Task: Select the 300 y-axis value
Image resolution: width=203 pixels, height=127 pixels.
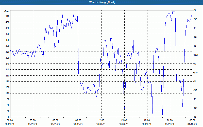Action: click(7, 58)
